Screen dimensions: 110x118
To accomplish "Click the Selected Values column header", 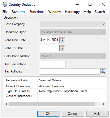I will [x=72, y=80].
